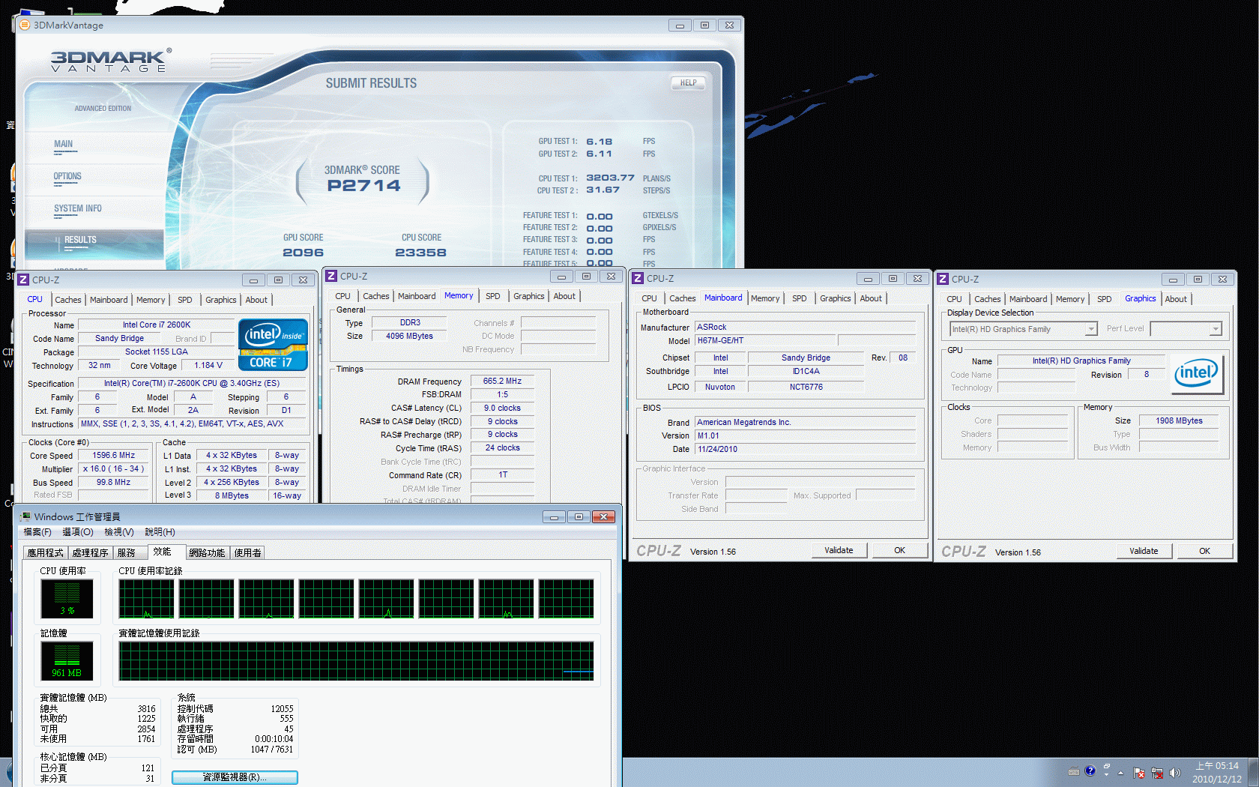Open the network status tray icon
Viewport: 1259px width, 787px height.
pos(1157,773)
